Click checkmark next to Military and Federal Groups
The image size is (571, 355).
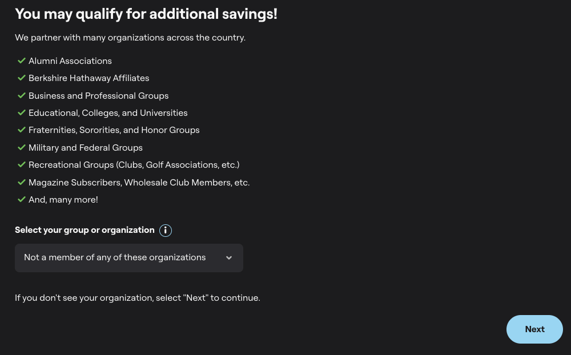pyautogui.click(x=22, y=147)
